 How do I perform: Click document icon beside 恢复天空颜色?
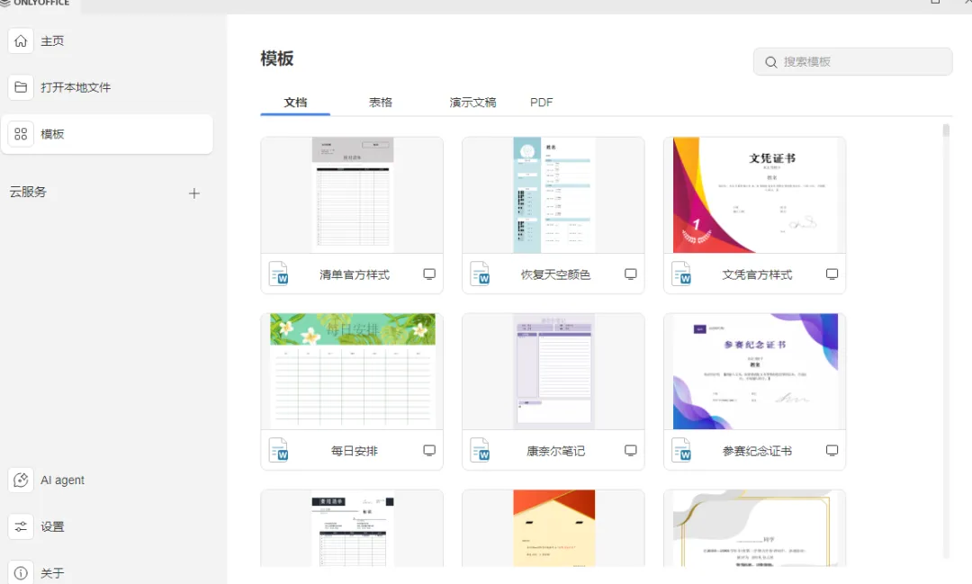click(x=480, y=274)
